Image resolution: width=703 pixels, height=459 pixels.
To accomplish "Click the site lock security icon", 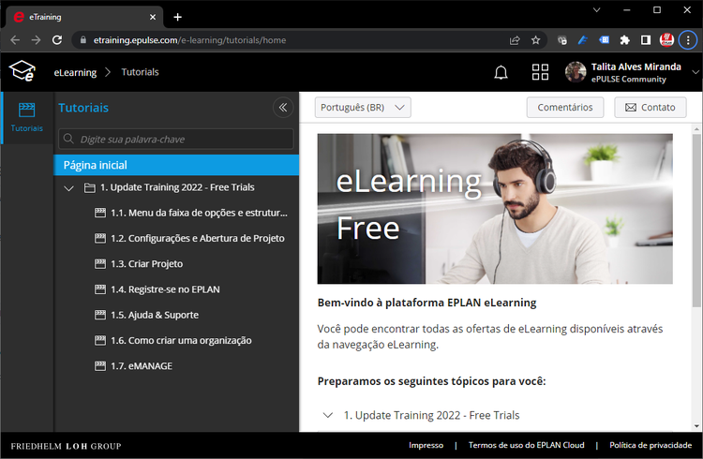I will point(82,40).
